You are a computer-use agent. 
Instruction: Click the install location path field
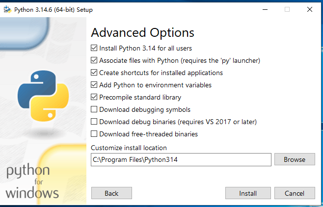pyautogui.click(x=181, y=159)
